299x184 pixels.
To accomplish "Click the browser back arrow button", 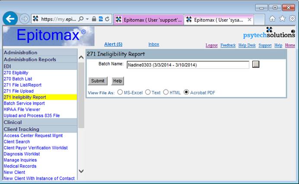I will 10,19.
